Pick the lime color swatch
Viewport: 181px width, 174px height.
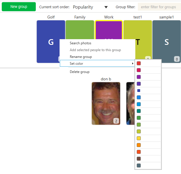tap(139, 131)
